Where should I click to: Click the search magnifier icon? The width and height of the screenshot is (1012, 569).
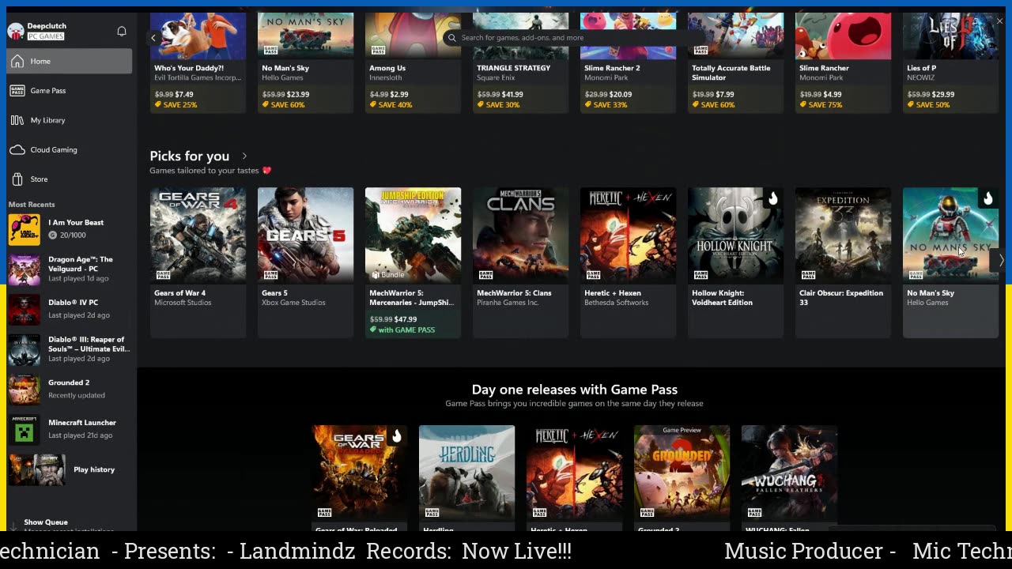point(452,37)
